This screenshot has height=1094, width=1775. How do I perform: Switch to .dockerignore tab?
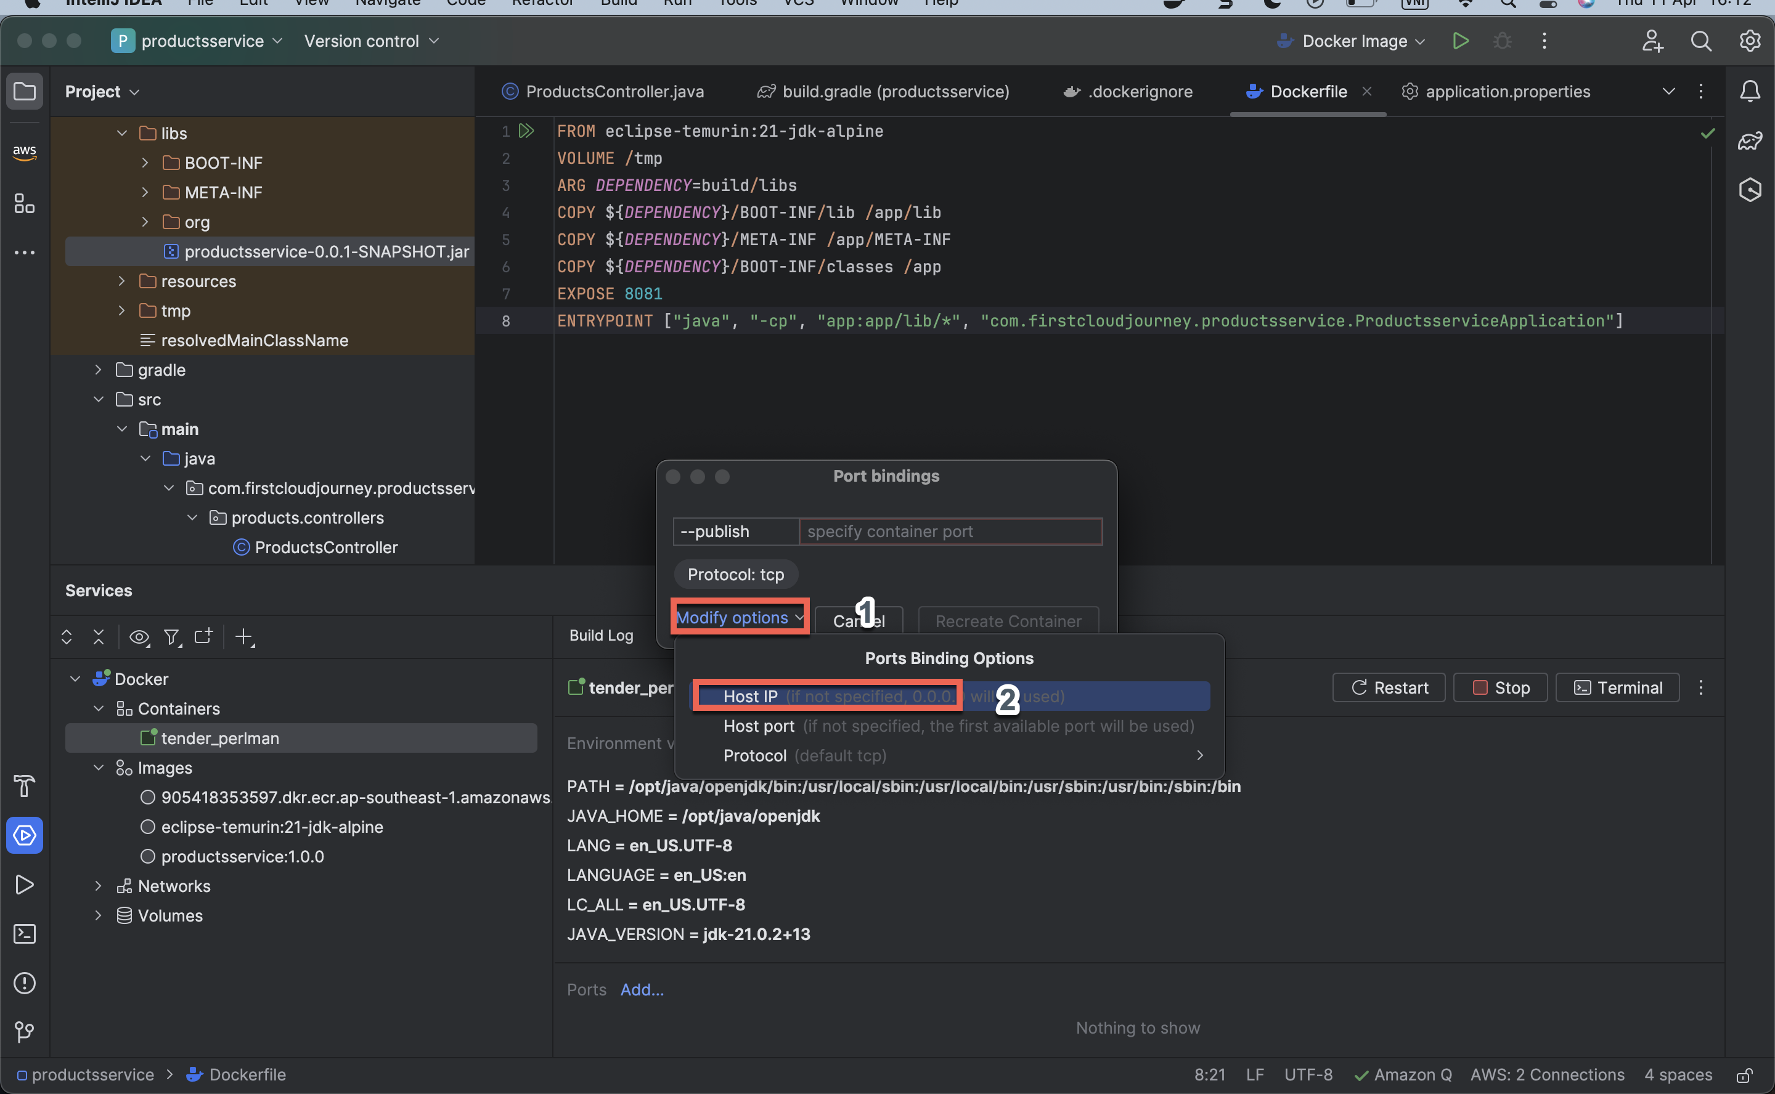point(1128,92)
